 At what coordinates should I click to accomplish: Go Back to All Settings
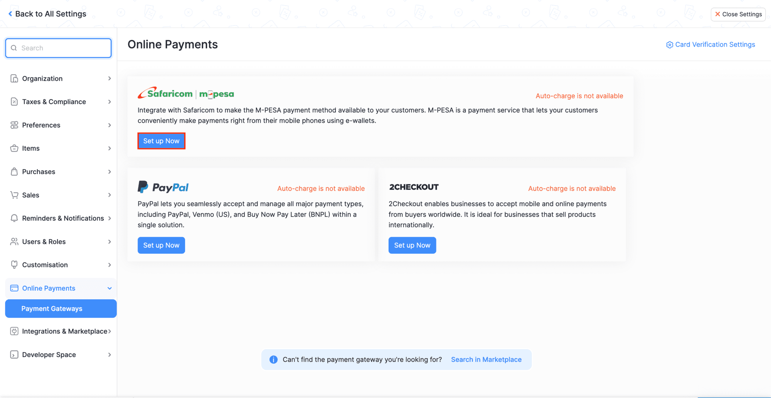point(47,13)
